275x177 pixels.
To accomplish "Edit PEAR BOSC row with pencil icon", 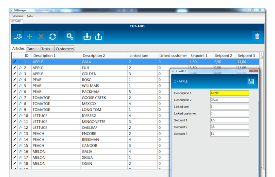I will pos(15,79).
